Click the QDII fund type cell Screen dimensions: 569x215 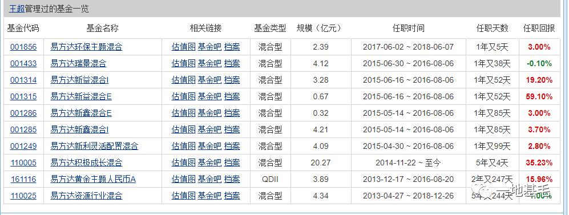(270, 179)
